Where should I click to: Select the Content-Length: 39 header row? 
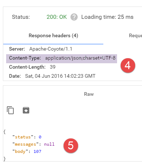[x=32, y=67]
